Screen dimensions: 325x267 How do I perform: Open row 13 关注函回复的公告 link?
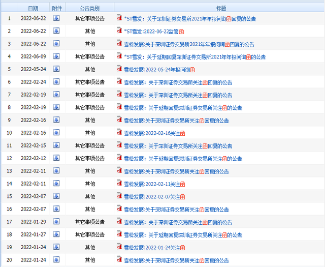[x=176, y=171]
